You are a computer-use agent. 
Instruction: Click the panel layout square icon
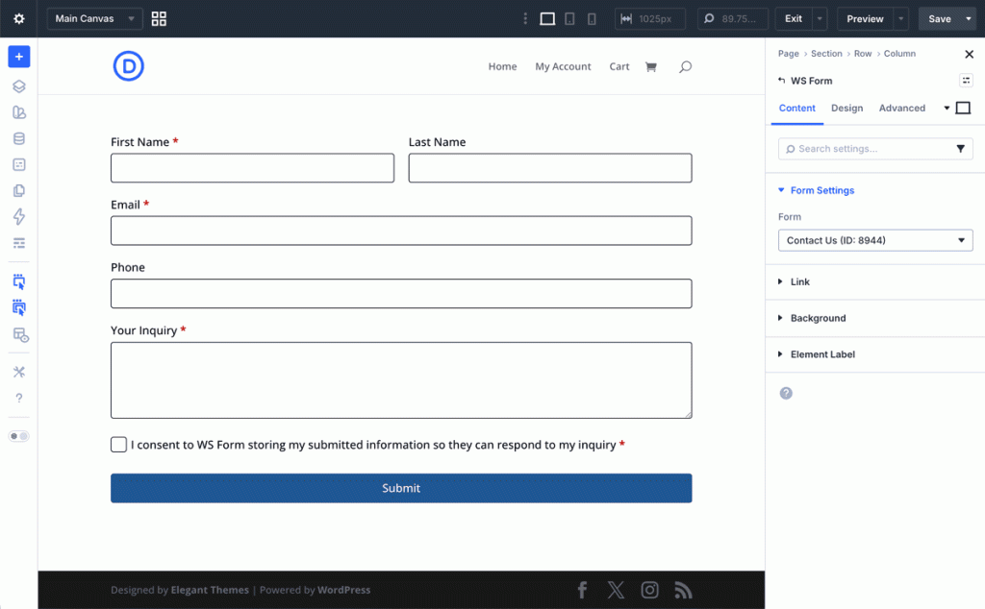pyautogui.click(x=963, y=108)
